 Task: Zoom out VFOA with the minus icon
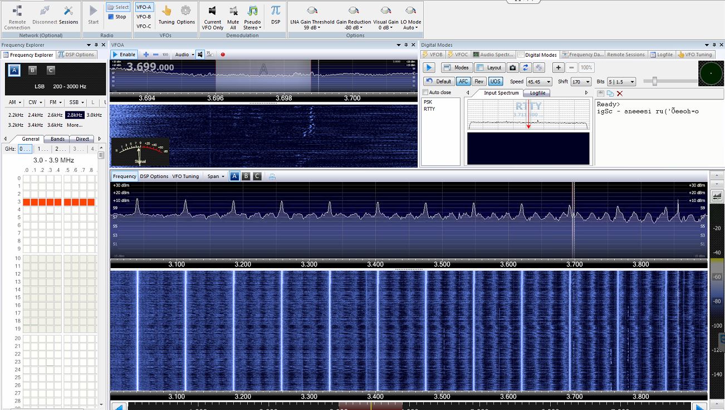tap(155, 55)
